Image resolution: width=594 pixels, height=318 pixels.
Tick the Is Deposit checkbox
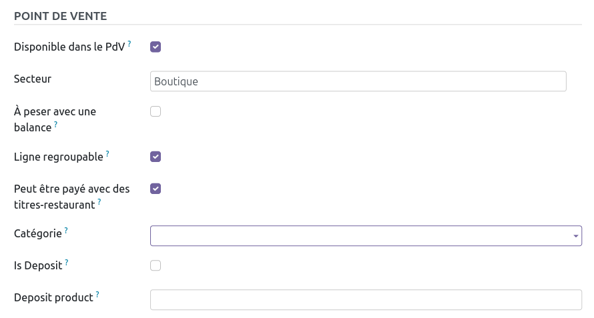pos(156,265)
